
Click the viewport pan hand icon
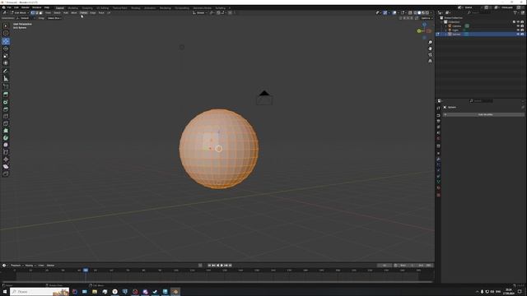click(430, 49)
